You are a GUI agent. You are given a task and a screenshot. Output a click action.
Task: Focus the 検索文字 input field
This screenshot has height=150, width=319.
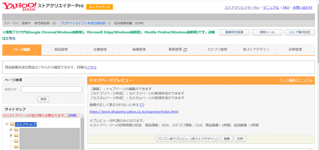51,90
